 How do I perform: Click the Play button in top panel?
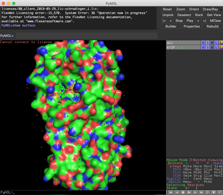[x=190, y=21]
